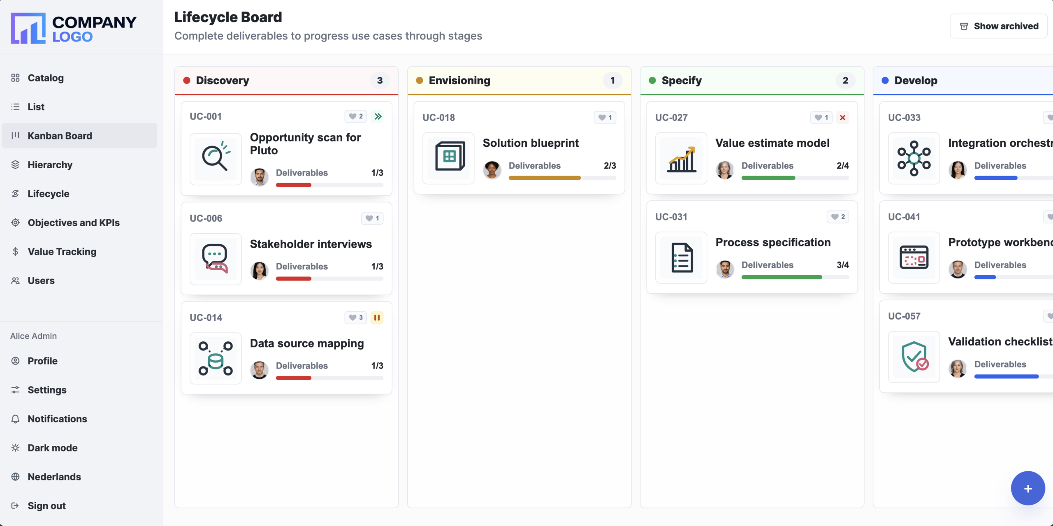The height and width of the screenshot is (526, 1053).
Task: View Notifications
Action: tap(79, 419)
